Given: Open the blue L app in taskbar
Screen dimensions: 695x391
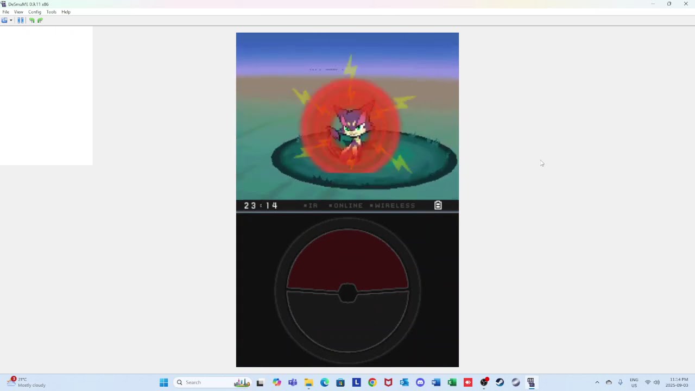Looking at the screenshot, I should coord(356,382).
